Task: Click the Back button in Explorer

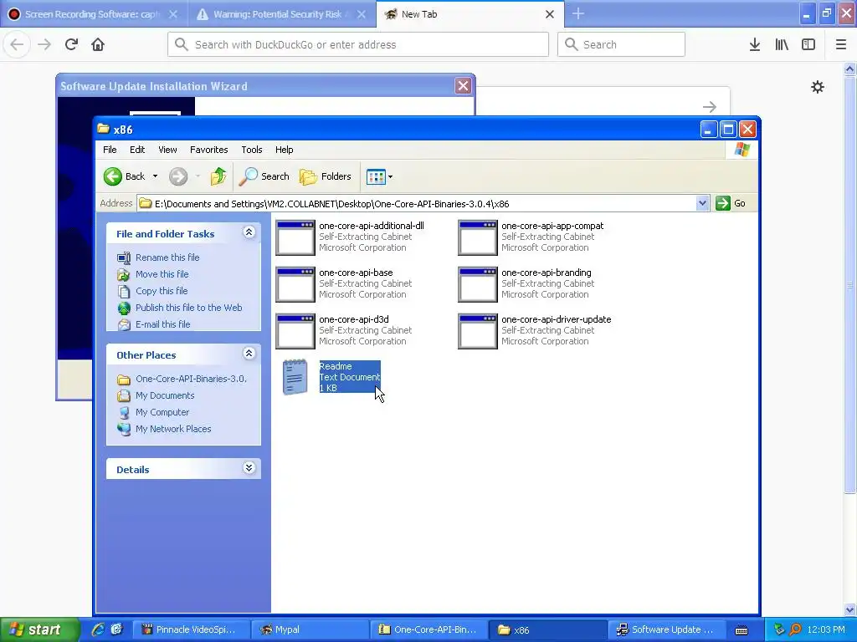Action: pos(124,176)
